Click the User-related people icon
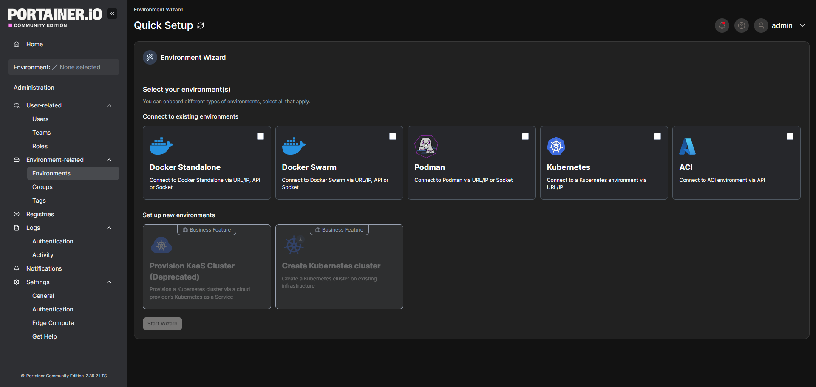The image size is (816, 387). pyautogui.click(x=17, y=105)
